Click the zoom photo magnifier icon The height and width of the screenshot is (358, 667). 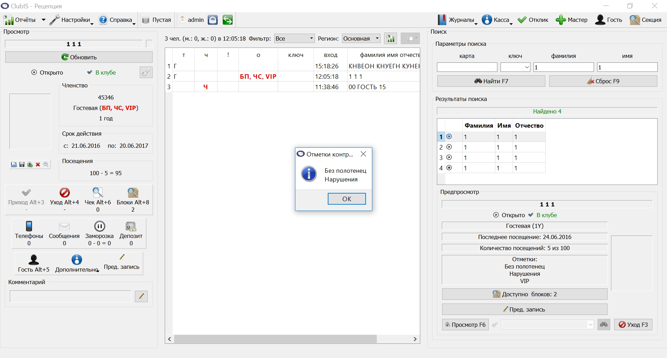coord(46,164)
